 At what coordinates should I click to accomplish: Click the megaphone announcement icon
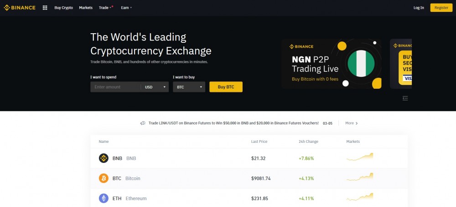pos(143,123)
